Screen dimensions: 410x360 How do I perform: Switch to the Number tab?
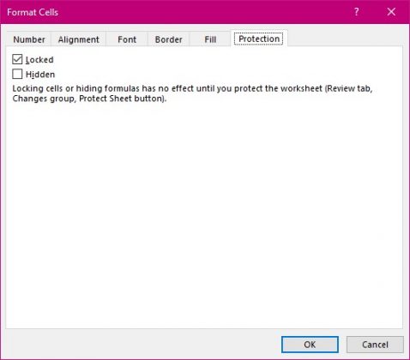tap(29, 39)
